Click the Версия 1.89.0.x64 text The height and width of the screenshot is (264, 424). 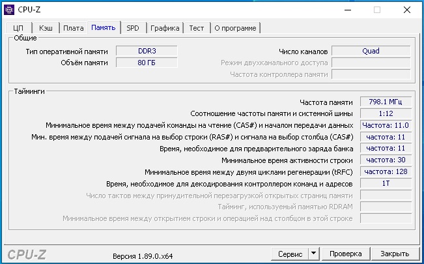click(143, 256)
